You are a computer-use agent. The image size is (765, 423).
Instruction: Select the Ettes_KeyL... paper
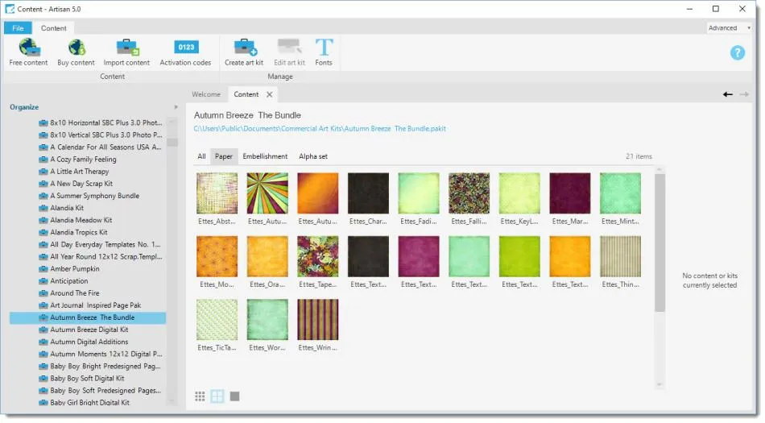(x=519, y=193)
